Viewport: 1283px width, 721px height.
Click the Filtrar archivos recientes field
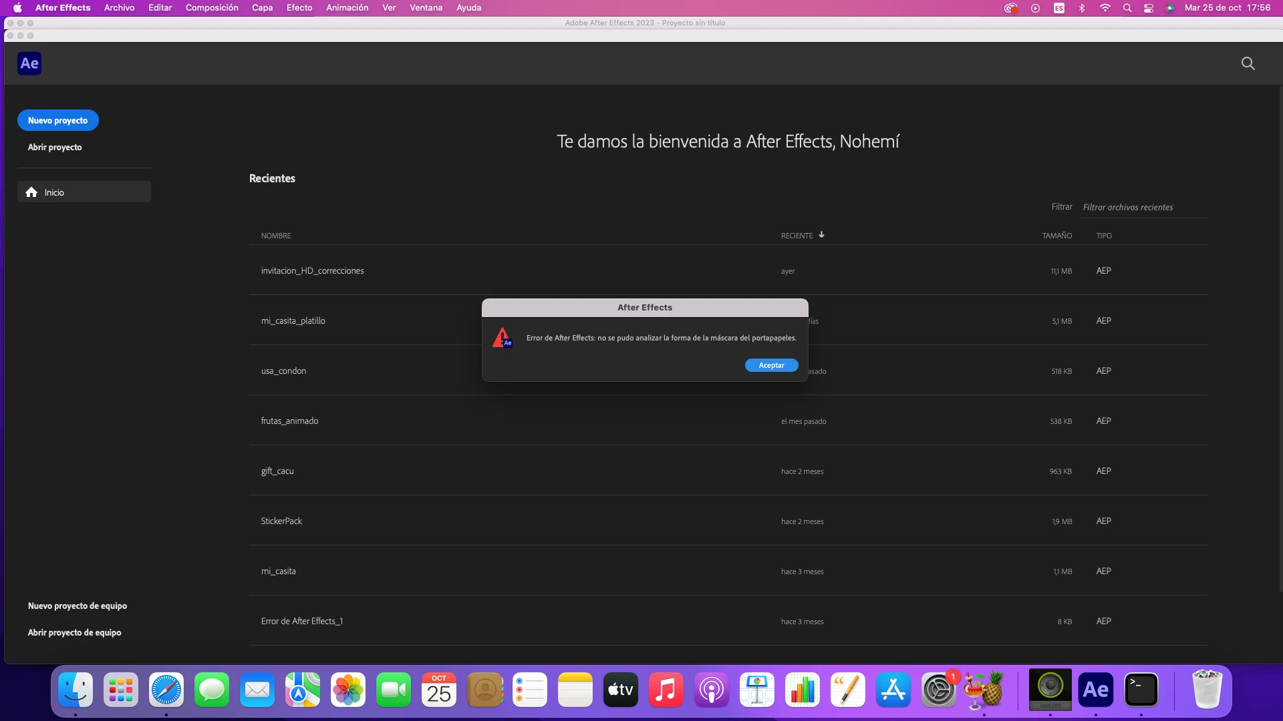click(x=1142, y=207)
